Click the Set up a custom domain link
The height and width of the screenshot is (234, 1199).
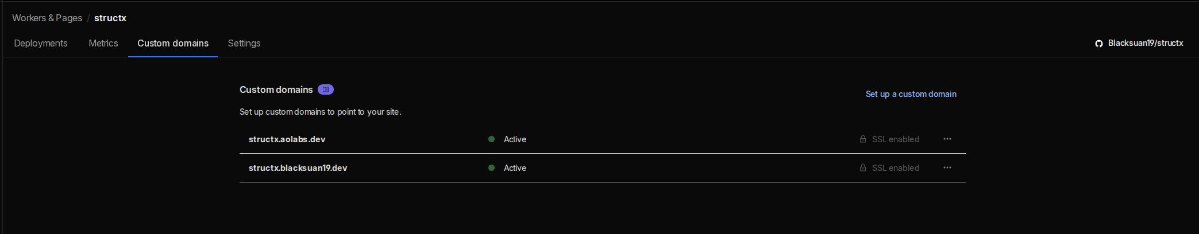pyautogui.click(x=911, y=94)
